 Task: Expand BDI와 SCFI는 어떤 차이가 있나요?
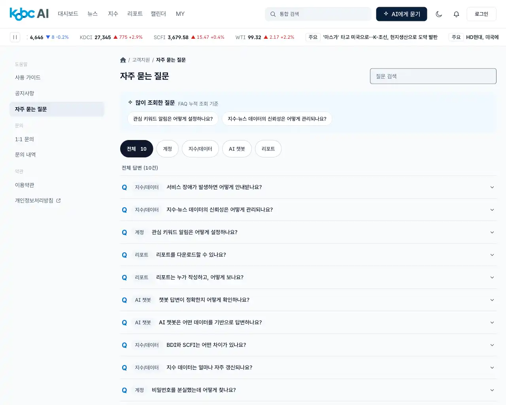pyautogui.click(x=308, y=345)
